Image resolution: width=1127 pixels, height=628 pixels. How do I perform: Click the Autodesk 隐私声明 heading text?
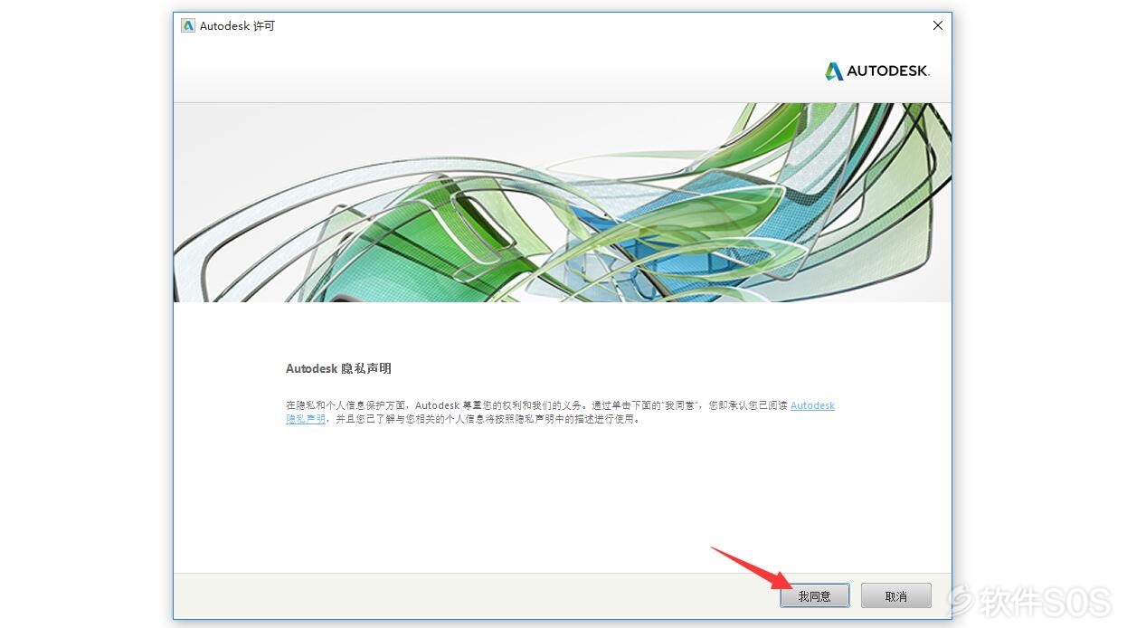click(x=338, y=368)
